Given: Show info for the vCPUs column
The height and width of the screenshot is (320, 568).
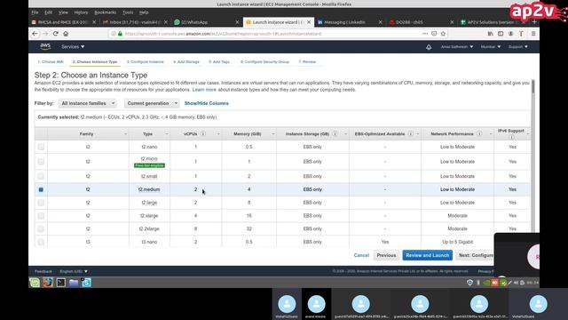Looking at the screenshot, I should point(203,134).
